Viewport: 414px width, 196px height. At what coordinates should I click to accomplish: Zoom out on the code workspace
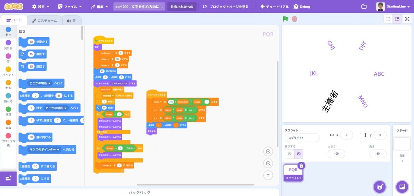tap(268, 163)
